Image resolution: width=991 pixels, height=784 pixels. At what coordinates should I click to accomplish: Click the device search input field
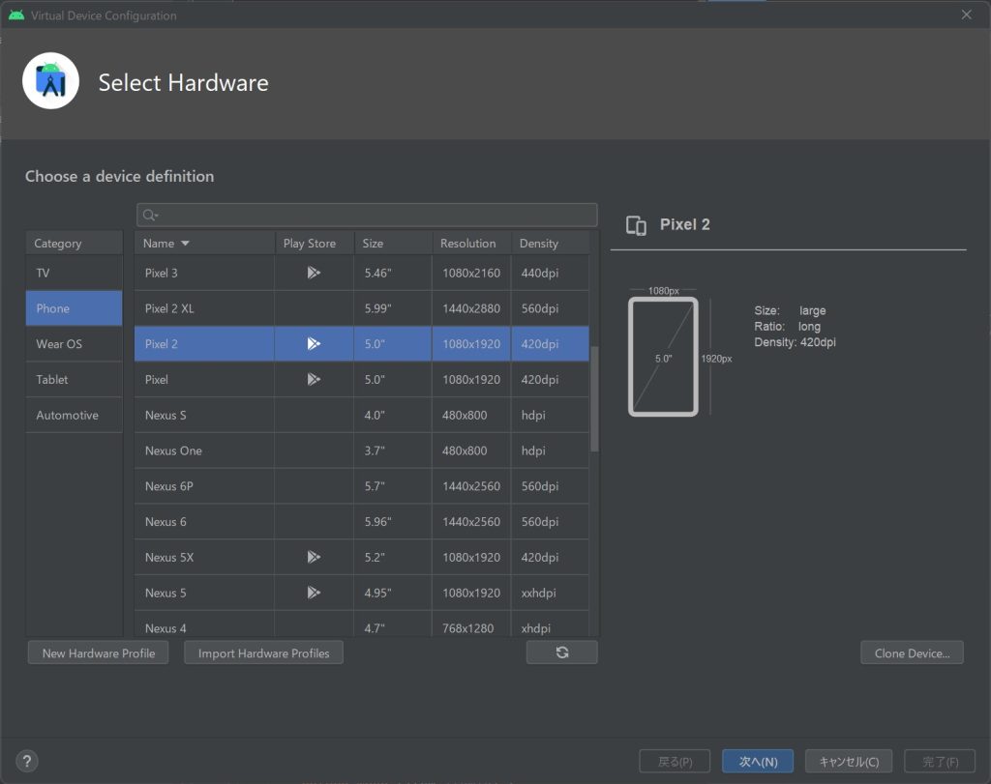[x=367, y=216]
